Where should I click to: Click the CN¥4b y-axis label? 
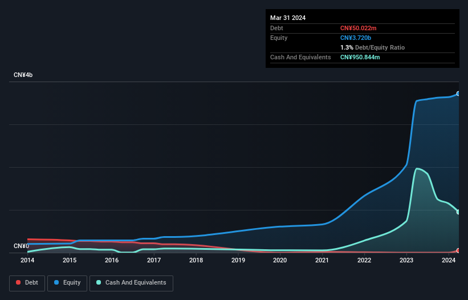(x=23, y=75)
